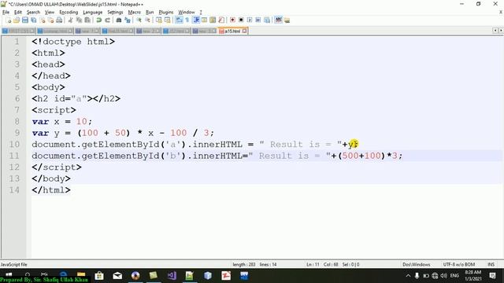Open the Settings menu
The height and width of the screenshot is (283, 504).
pyautogui.click(x=115, y=13)
